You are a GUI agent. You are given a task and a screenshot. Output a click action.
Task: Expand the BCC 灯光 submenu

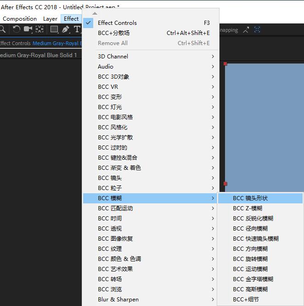click(x=150, y=107)
